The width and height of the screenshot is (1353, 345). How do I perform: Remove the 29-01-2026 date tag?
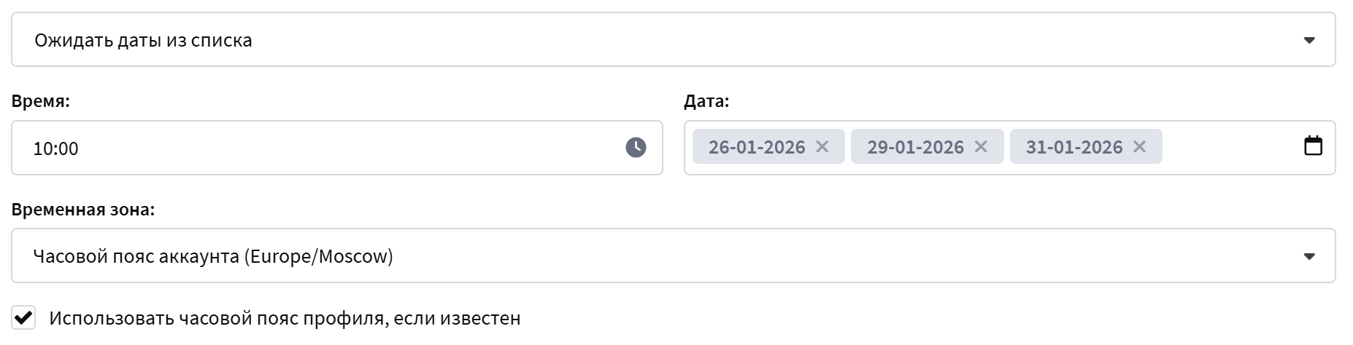point(981,147)
